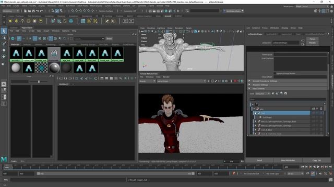The image size is (334, 187).
Task: Create an Arnold skydome light from the shelf
Action: pos(28,21)
